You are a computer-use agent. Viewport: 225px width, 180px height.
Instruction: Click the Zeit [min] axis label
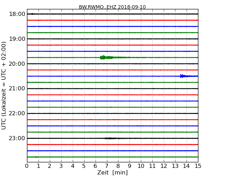point(112,172)
